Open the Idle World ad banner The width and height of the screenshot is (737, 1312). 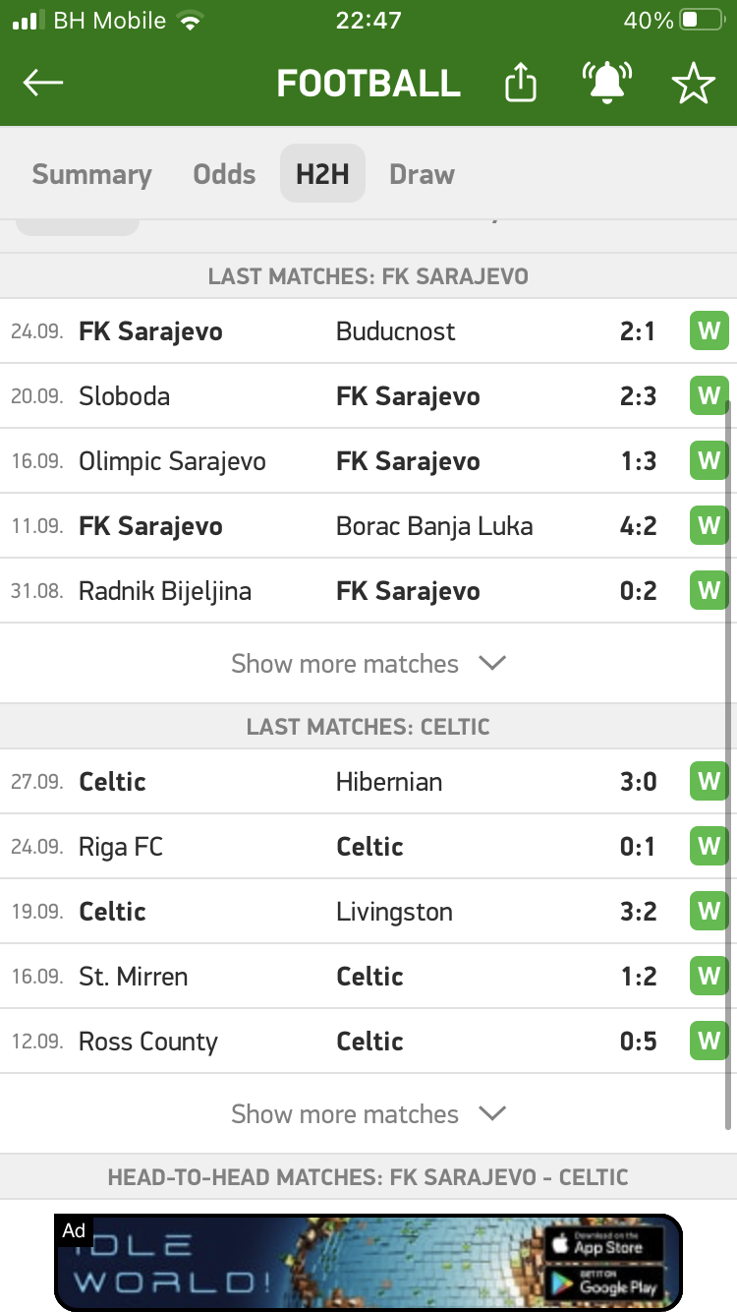[x=368, y=1262]
